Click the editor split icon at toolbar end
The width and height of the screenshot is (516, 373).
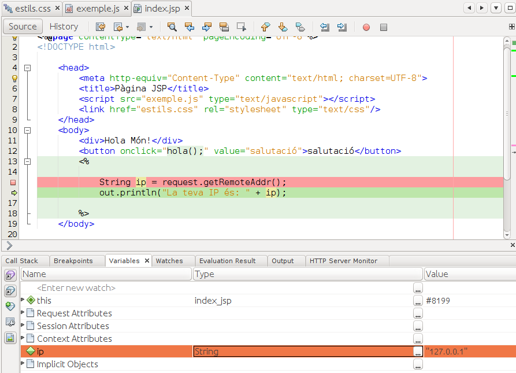[512, 27]
